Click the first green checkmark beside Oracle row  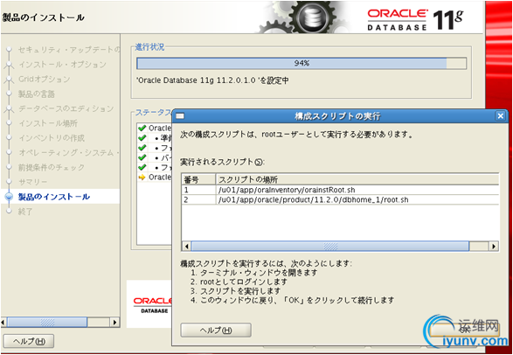(x=142, y=128)
